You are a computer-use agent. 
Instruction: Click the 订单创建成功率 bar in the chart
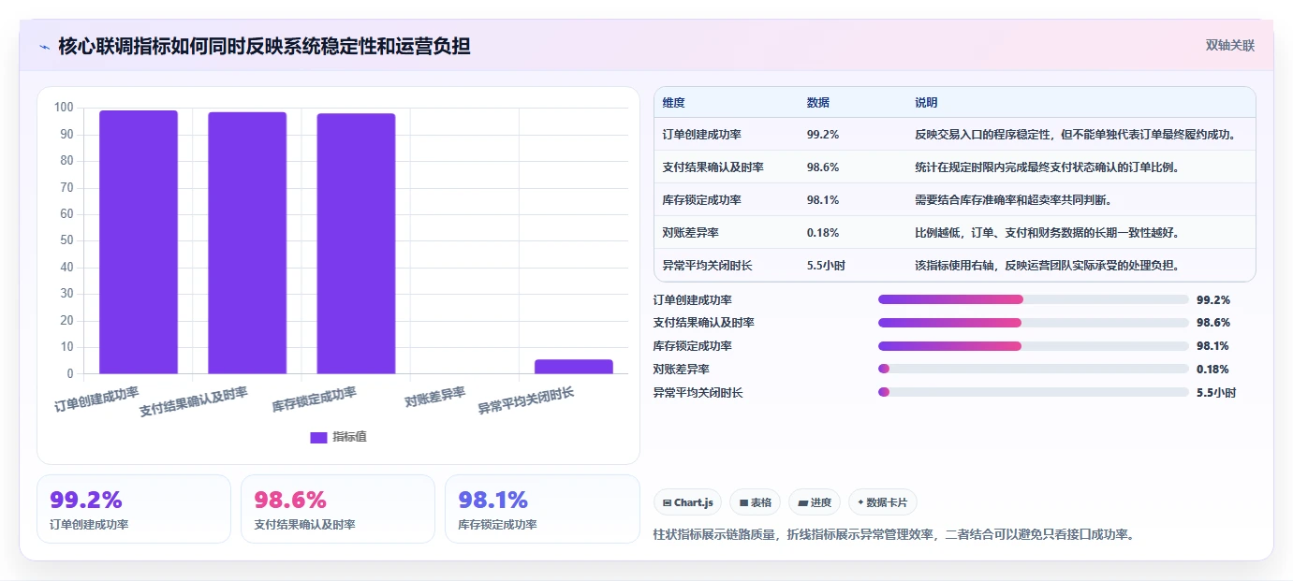[139, 242]
